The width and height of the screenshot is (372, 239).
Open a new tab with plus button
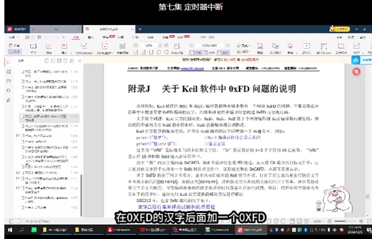pyautogui.click(x=140, y=29)
